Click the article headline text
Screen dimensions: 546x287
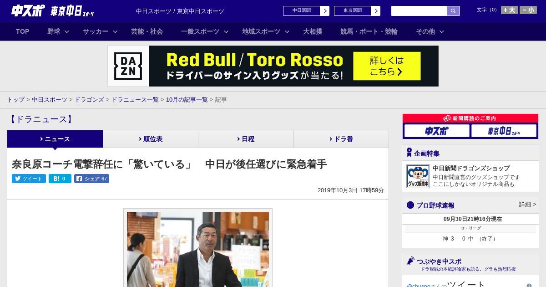(x=169, y=164)
